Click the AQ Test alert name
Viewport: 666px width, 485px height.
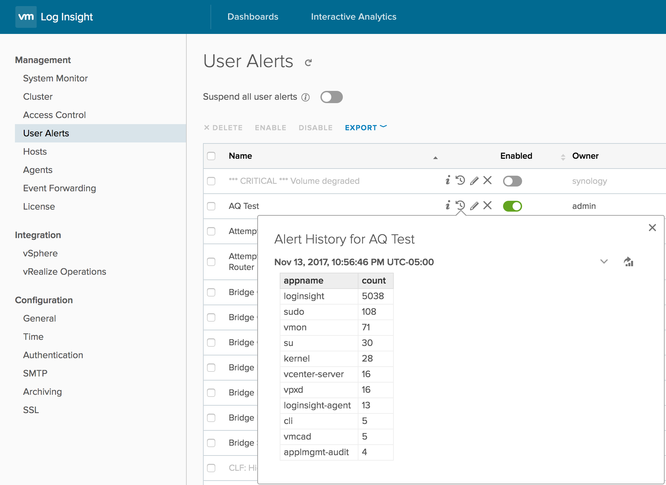click(x=244, y=206)
